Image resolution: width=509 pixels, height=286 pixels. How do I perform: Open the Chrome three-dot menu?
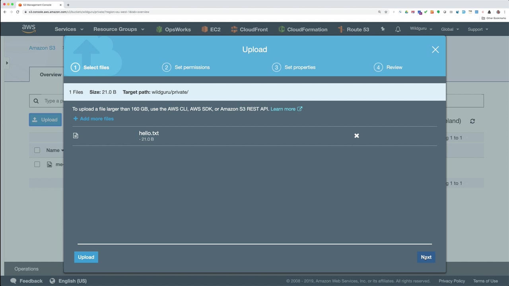tap(505, 12)
